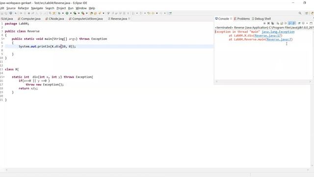Remove launch with the Console X icon
314x177 pixels.
(x=268, y=23)
